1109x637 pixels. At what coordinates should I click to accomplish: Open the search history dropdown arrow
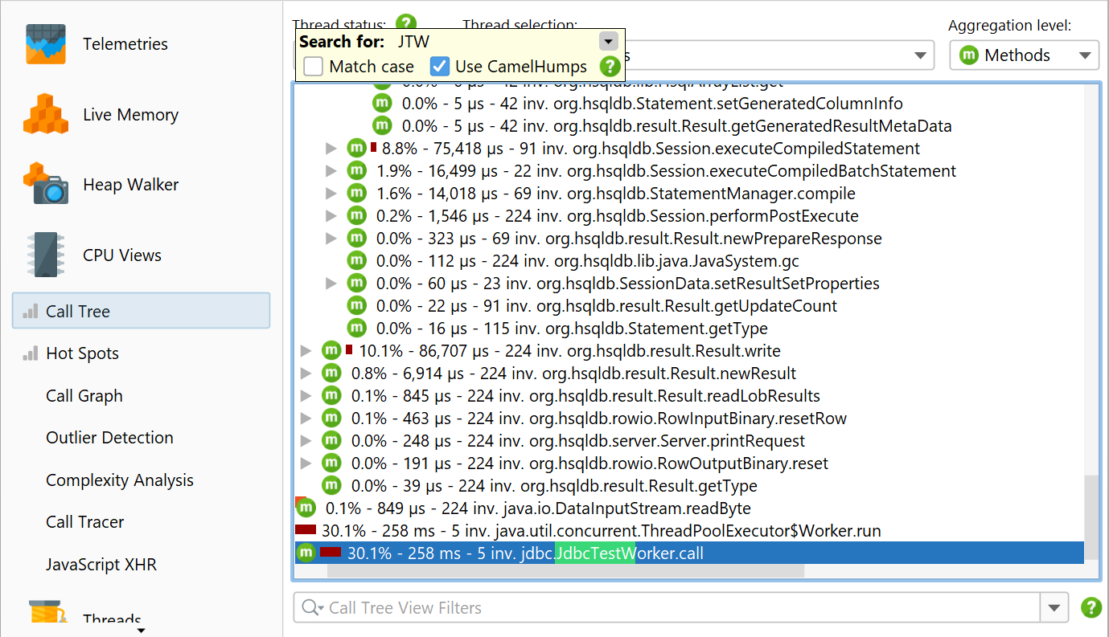(608, 42)
